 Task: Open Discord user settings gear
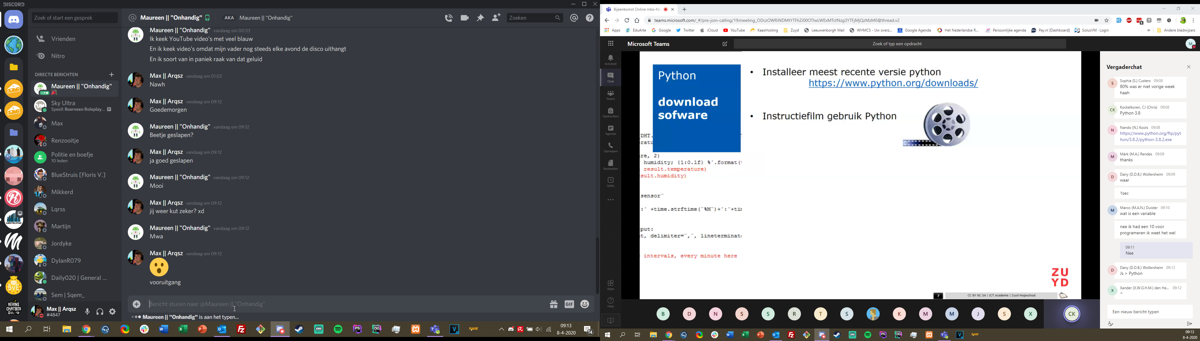(113, 312)
